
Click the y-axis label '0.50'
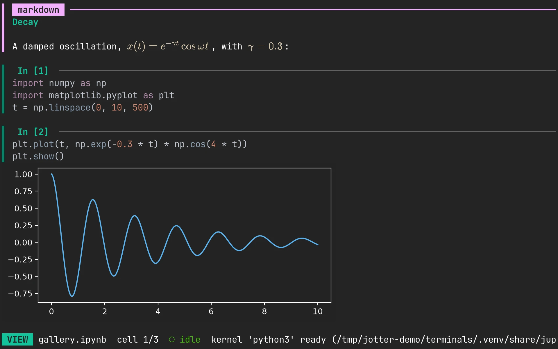click(23, 209)
